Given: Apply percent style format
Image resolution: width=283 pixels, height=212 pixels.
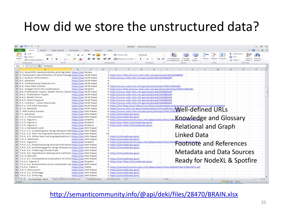Looking at the screenshot, I should click(147, 59).
